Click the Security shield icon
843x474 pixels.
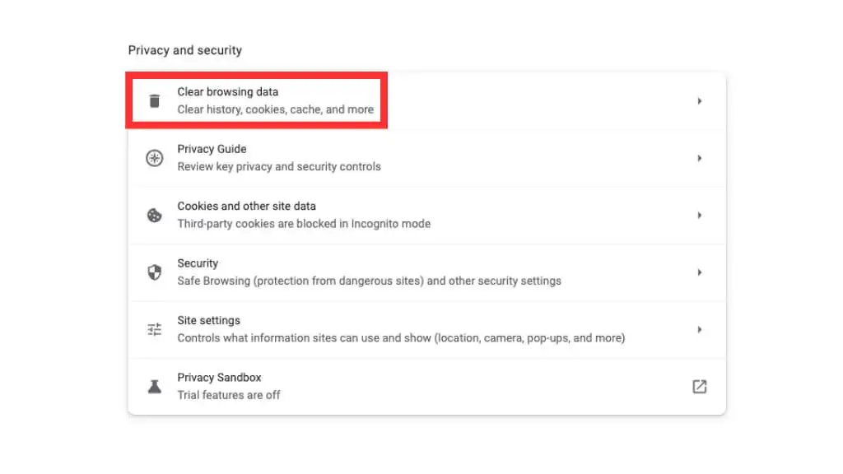(154, 272)
